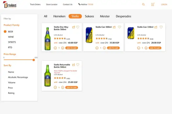Viewport: 172px width, 114px height.
Task: Share Stella Can 330ml
Action: click(156, 27)
